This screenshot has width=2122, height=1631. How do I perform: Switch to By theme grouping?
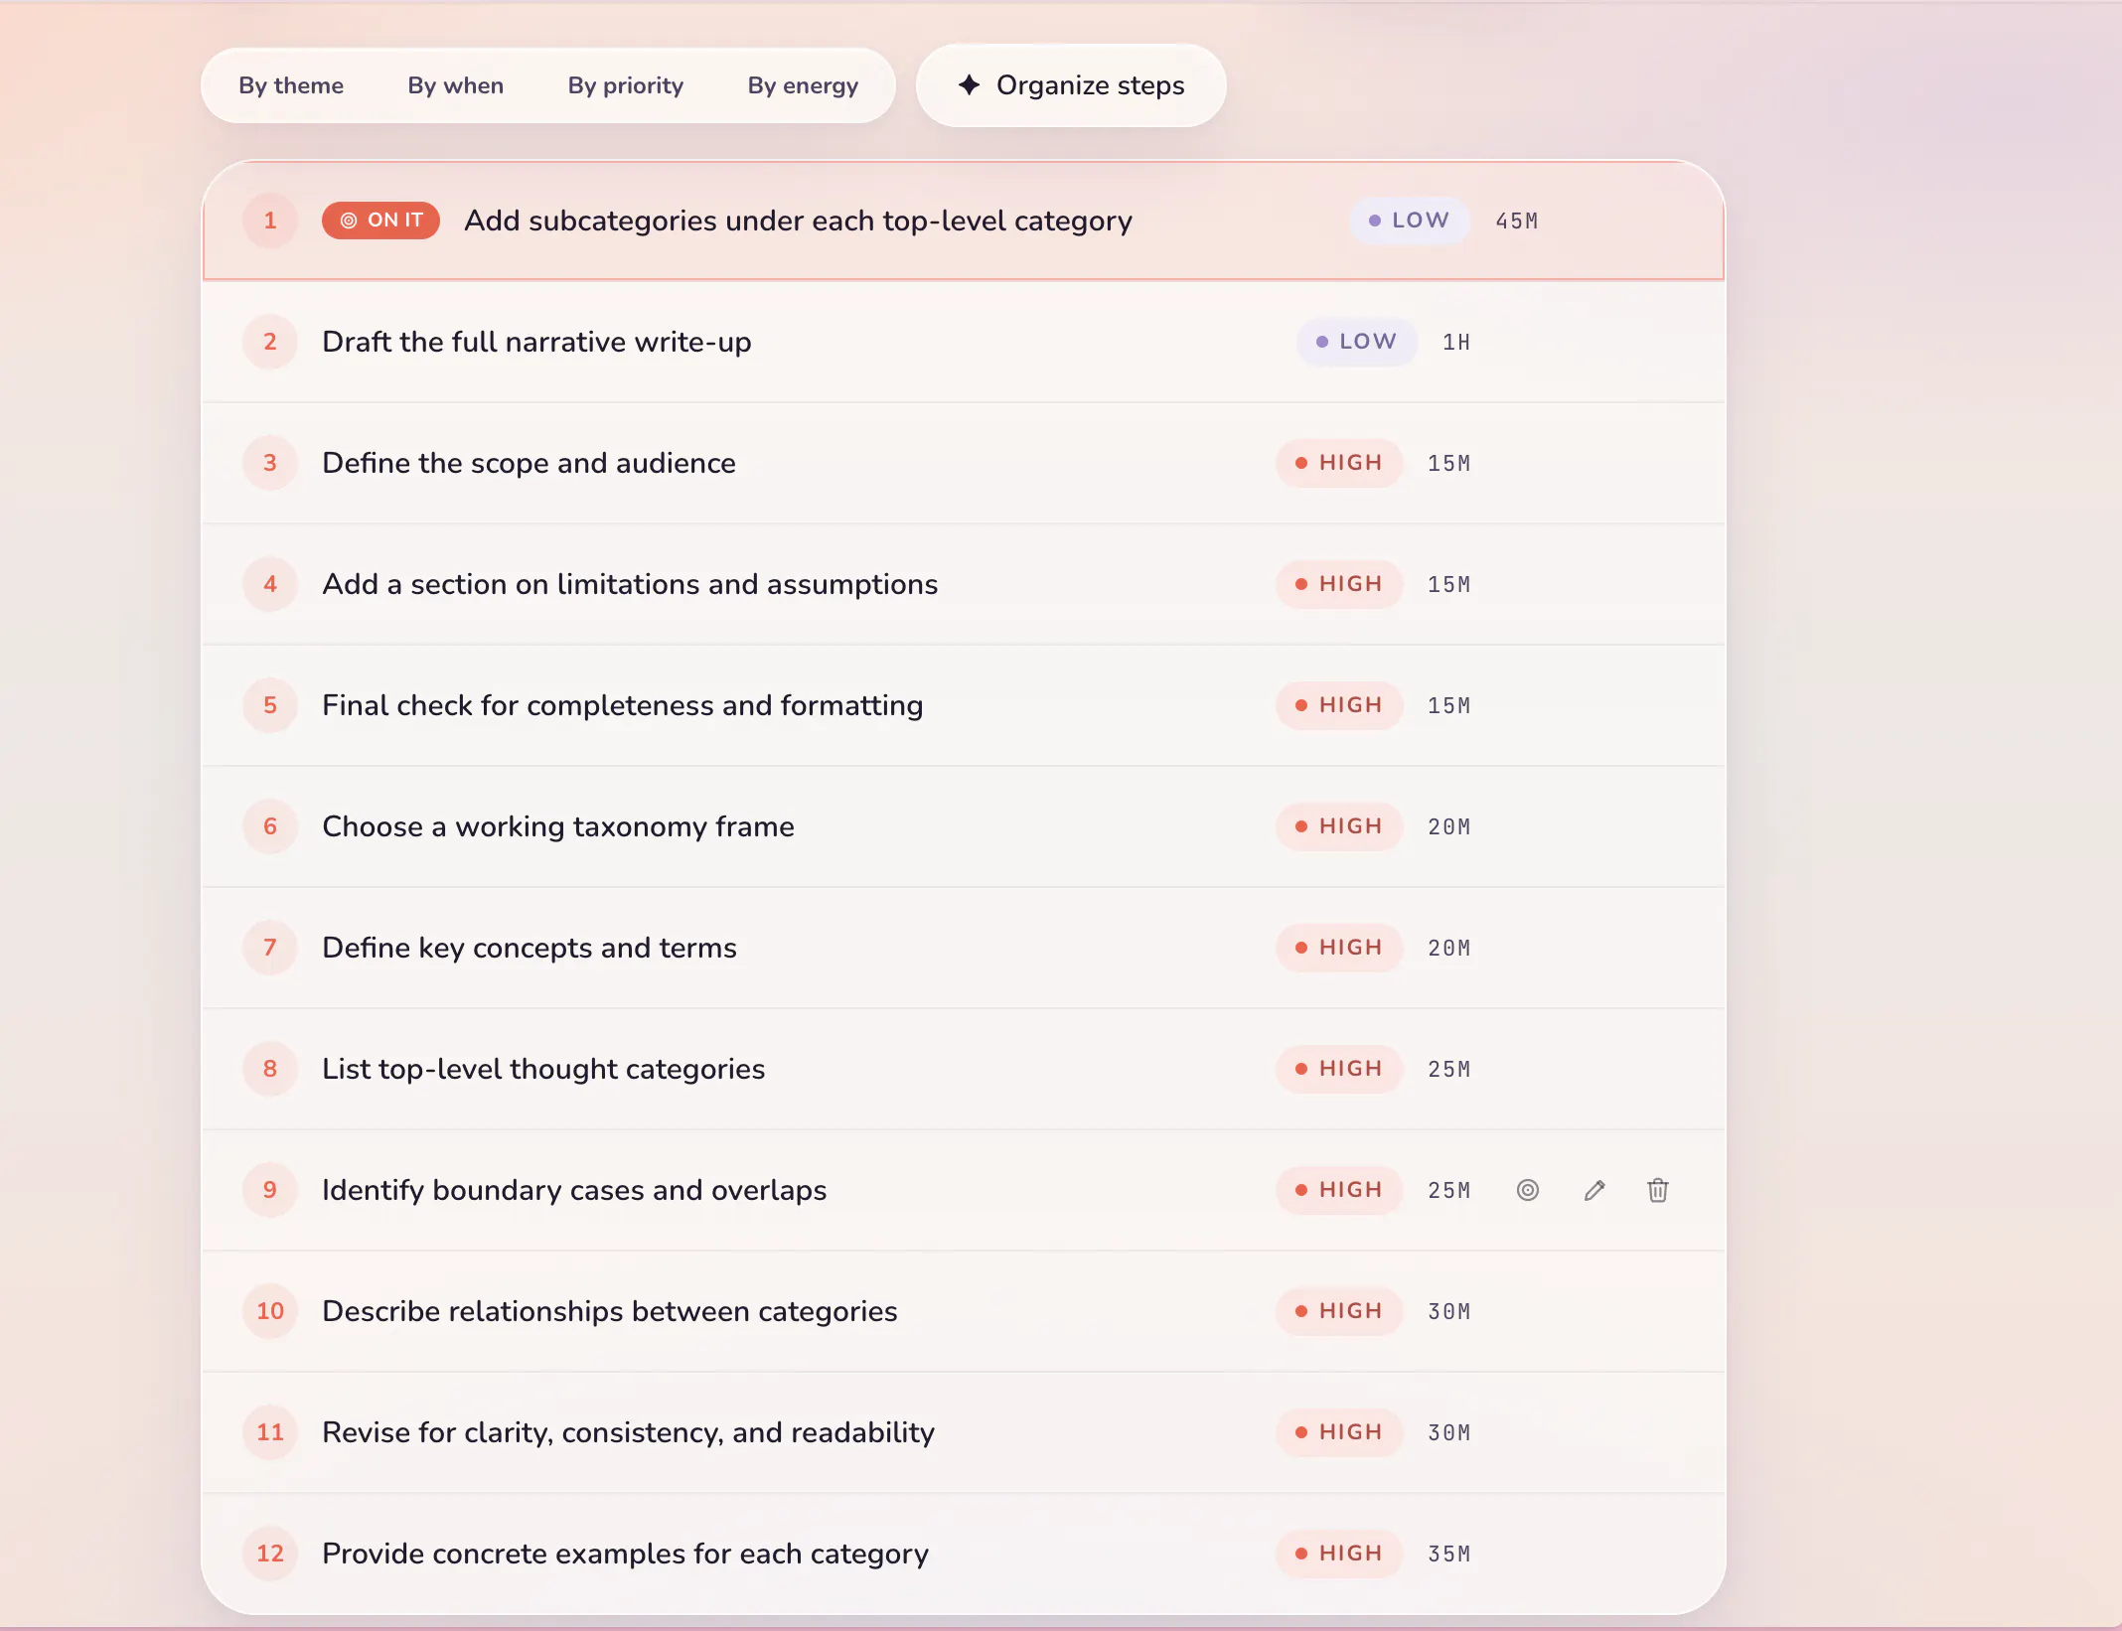[291, 85]
